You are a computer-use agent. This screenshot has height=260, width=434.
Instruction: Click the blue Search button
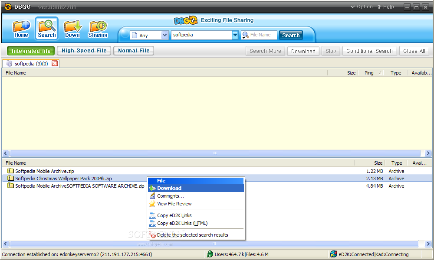click(x=291, y=35)
